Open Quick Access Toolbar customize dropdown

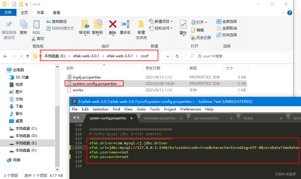(26, 4)
